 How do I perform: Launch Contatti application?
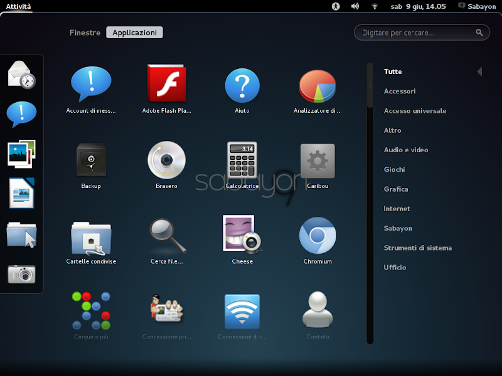(318, 310)
